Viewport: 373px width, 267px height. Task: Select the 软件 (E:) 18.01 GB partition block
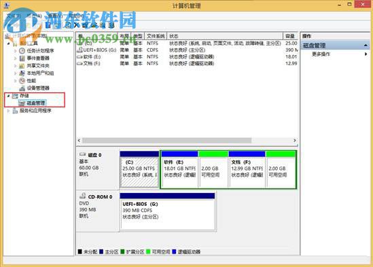pos(179,169)
